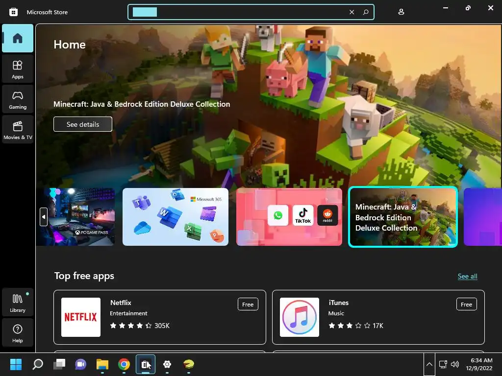The width and height of the screenshot is (502, 376).
Task: Open the iTunes app logo
Action: pos(300,317)
